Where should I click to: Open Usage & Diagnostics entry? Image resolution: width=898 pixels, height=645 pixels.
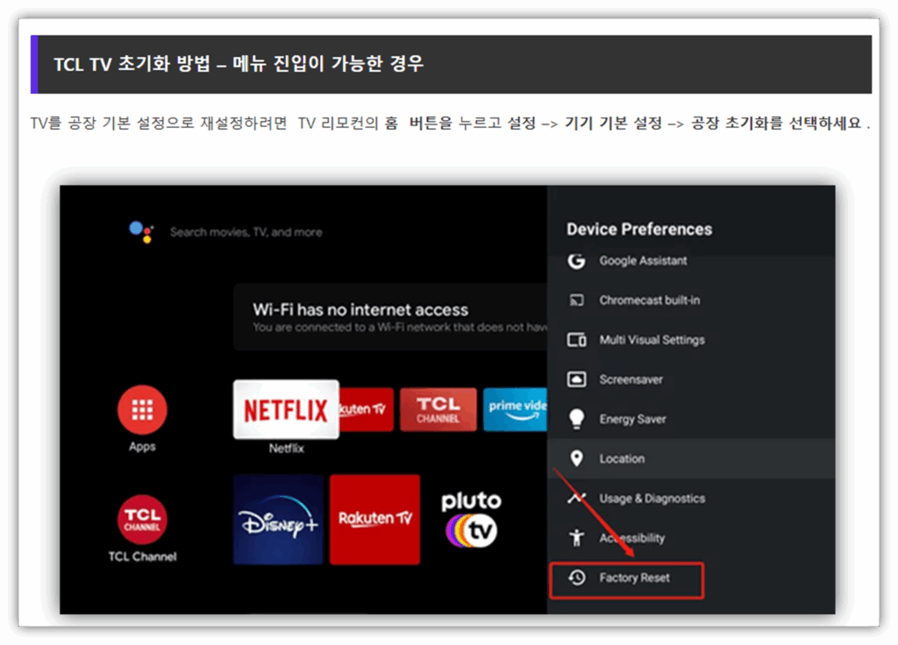691,499
